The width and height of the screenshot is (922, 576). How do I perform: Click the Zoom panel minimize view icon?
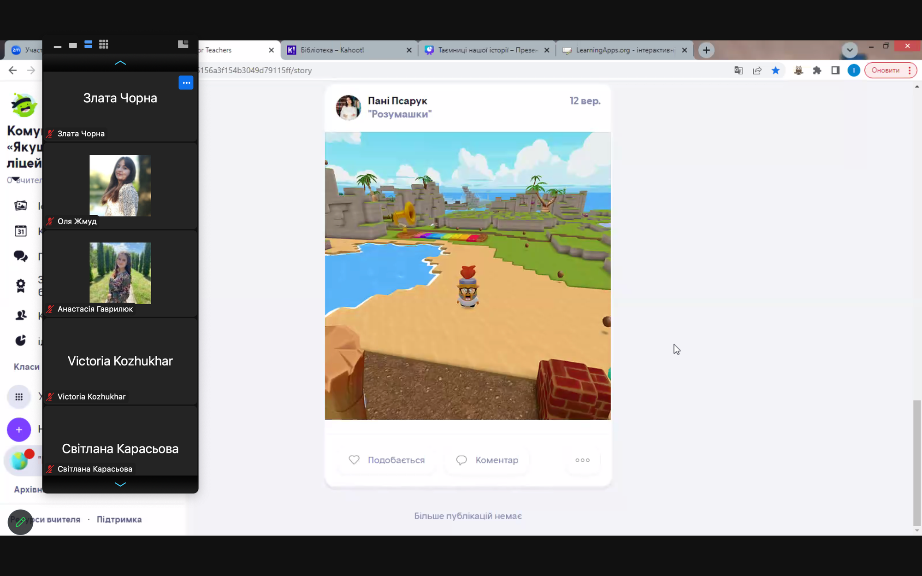(x=58, y=45)
